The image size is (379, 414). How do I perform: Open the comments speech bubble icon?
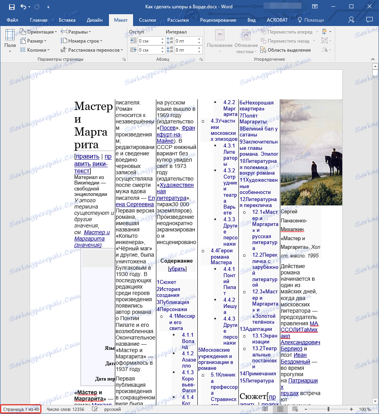coord(369,20)
